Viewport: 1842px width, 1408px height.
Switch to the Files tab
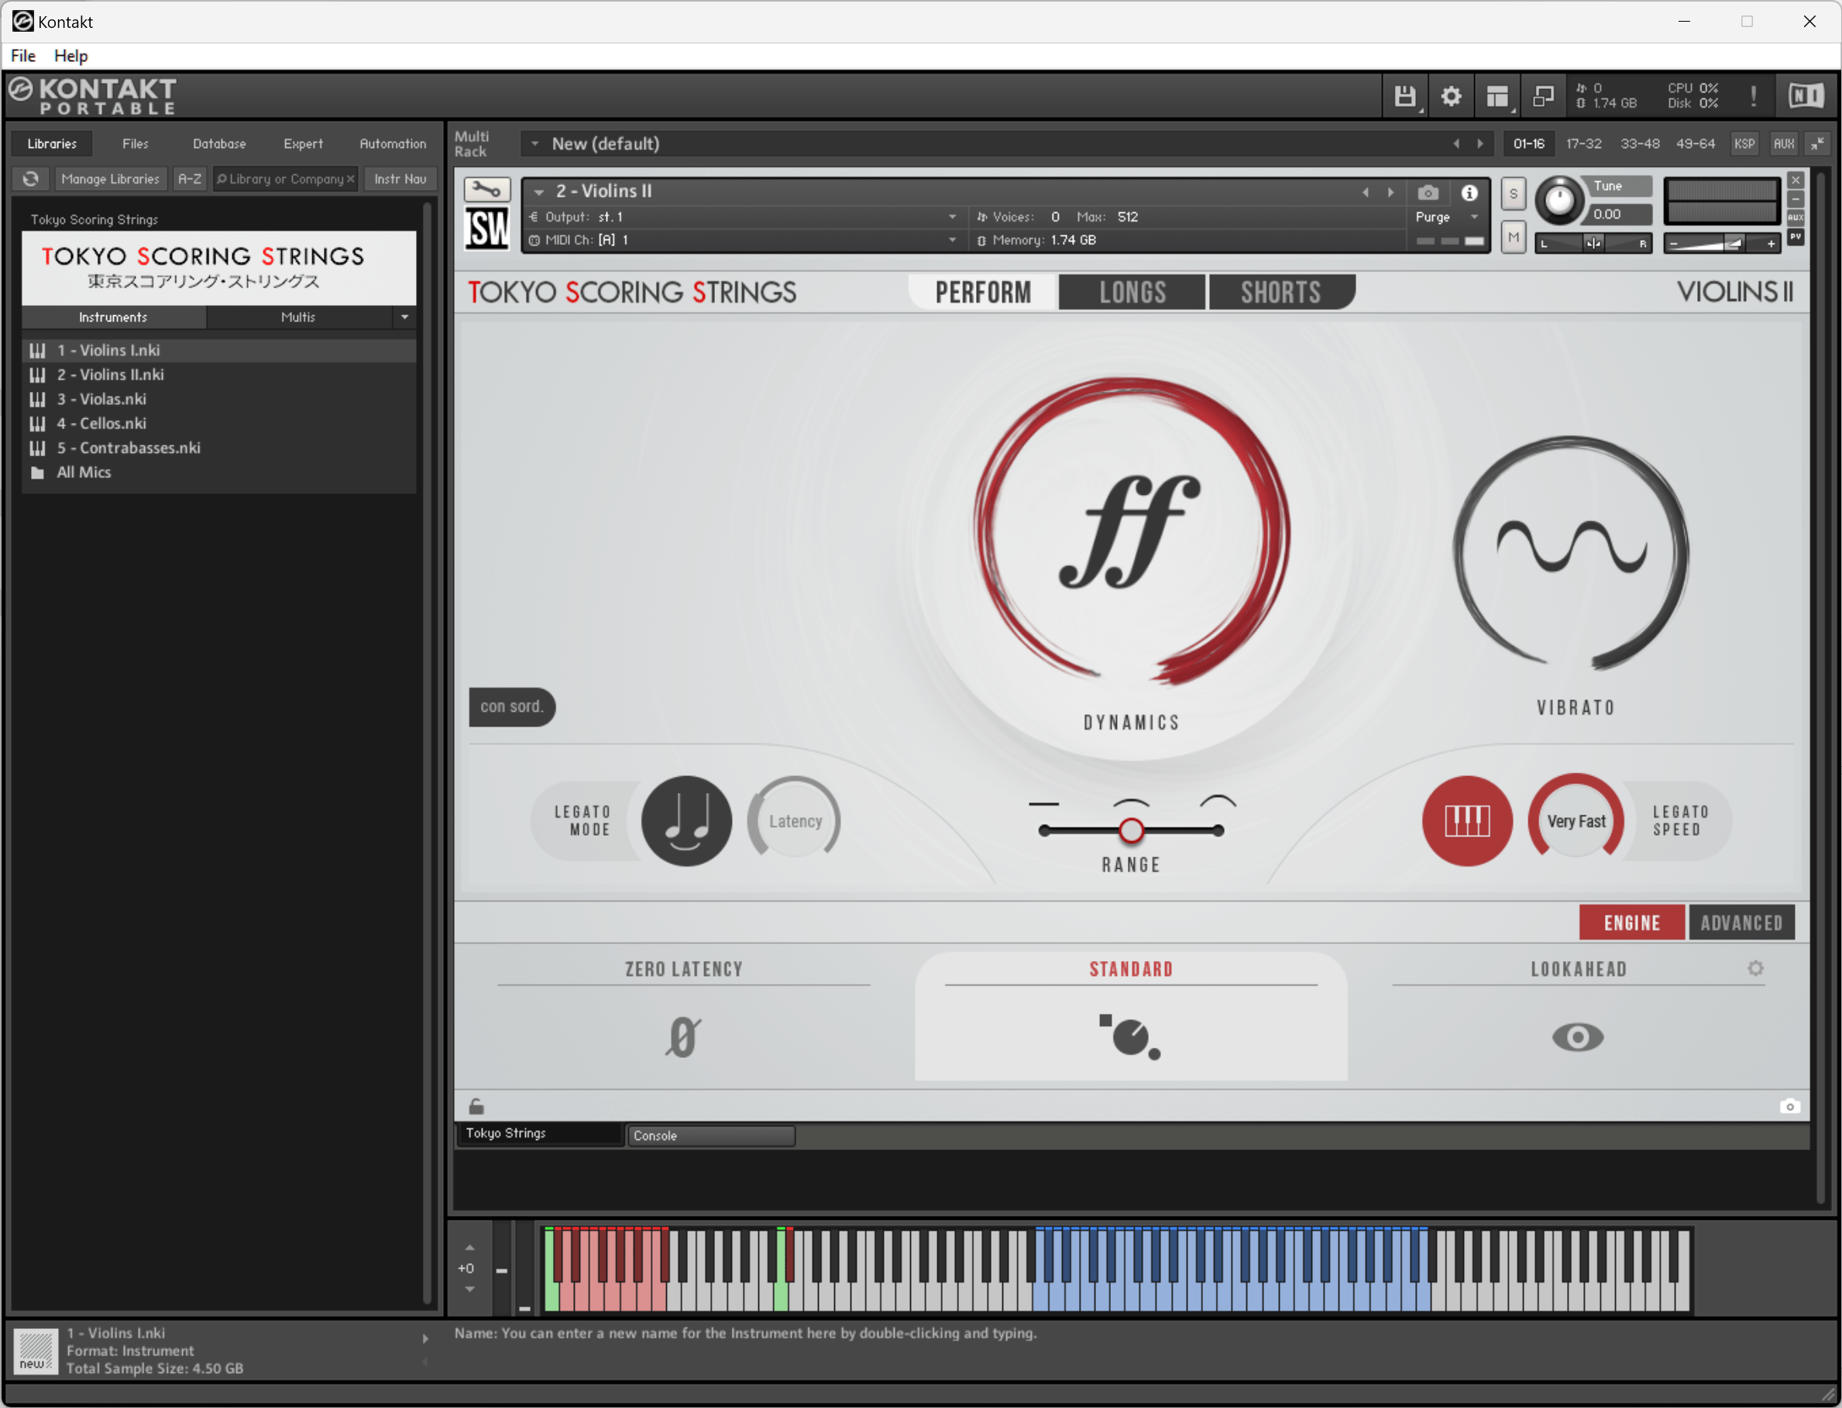point(135,144)
